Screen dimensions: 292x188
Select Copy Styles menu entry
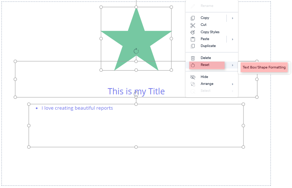(210, 32)
